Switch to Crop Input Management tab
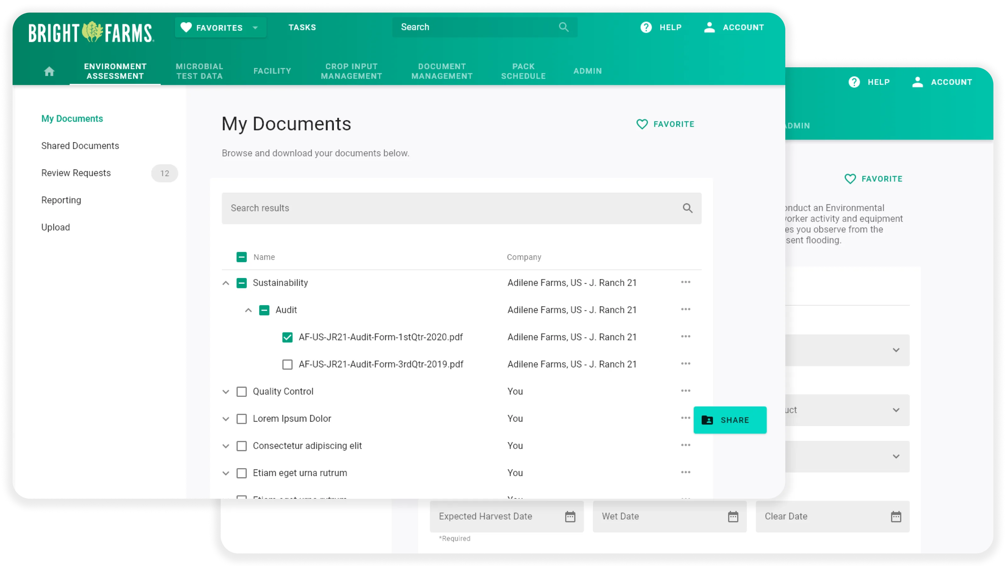This screenshot has height=566, width=1006. (x=351, y=71)
